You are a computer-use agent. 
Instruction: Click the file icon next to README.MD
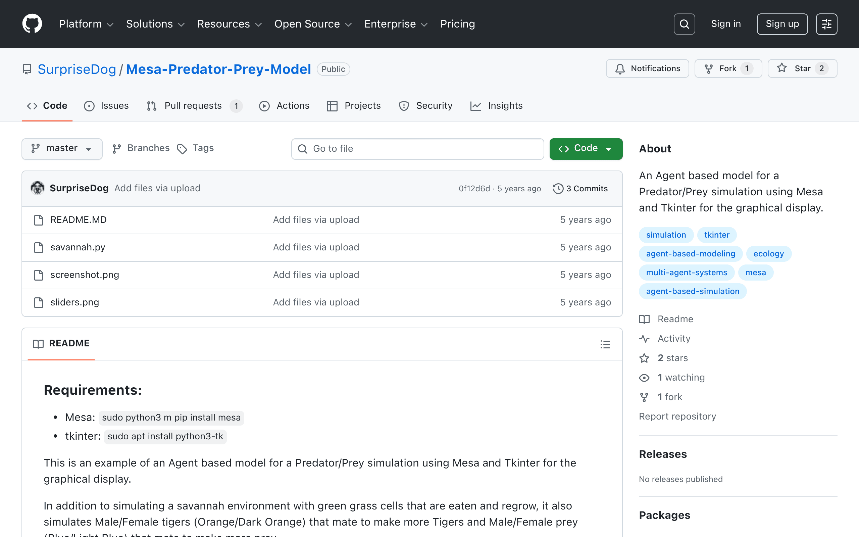pyautogui.click(x=38, y=220)
